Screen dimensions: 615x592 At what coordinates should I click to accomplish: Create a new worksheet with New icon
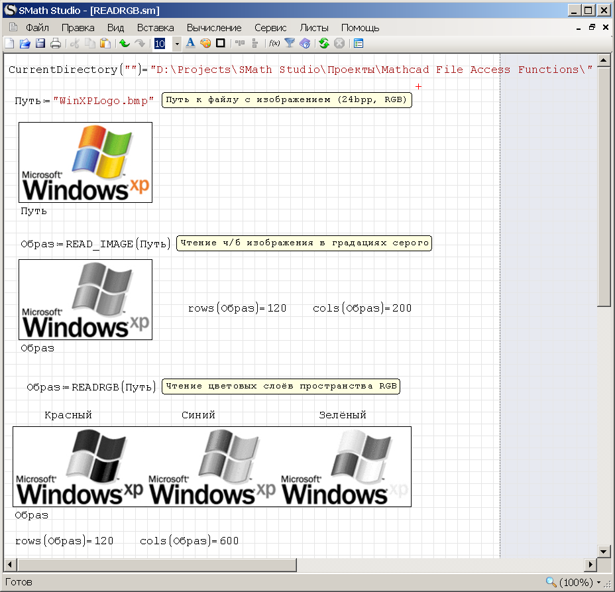coord(9,44)
